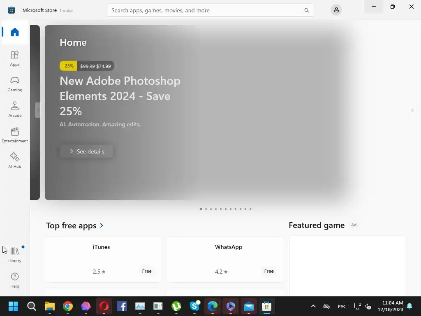The image size is (421, 316).
Task: Open the Apps section in sidebar
Action: coord(15,58)
